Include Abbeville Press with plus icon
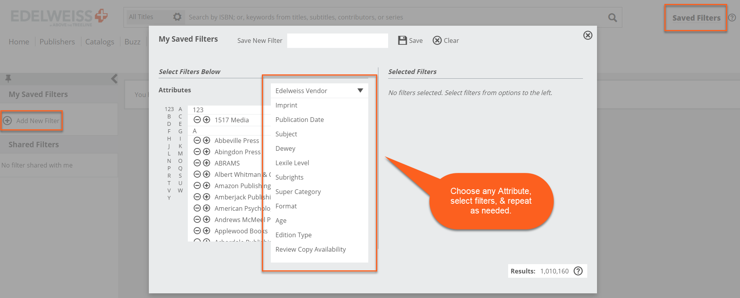The width and height of the screenshot is (740, 298). (207, 140)
